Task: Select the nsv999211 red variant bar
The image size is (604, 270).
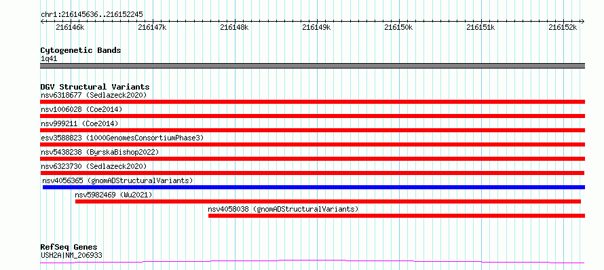Action: tap(312, 130)
